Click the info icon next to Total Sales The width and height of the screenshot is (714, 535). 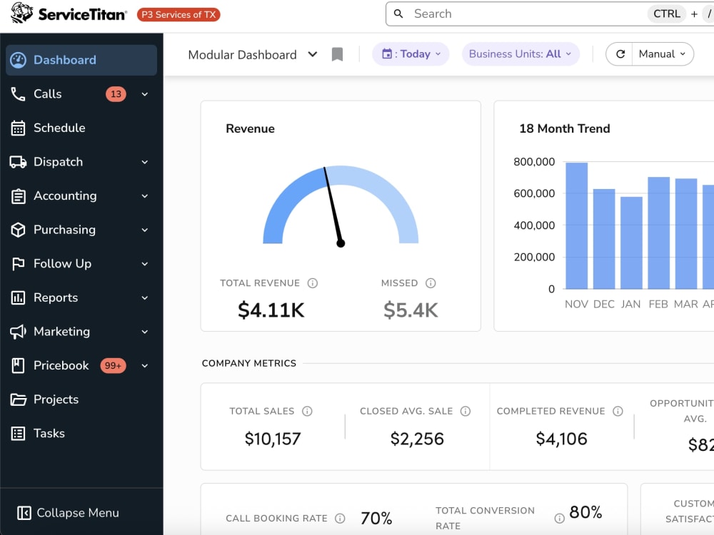coord(307,412)
